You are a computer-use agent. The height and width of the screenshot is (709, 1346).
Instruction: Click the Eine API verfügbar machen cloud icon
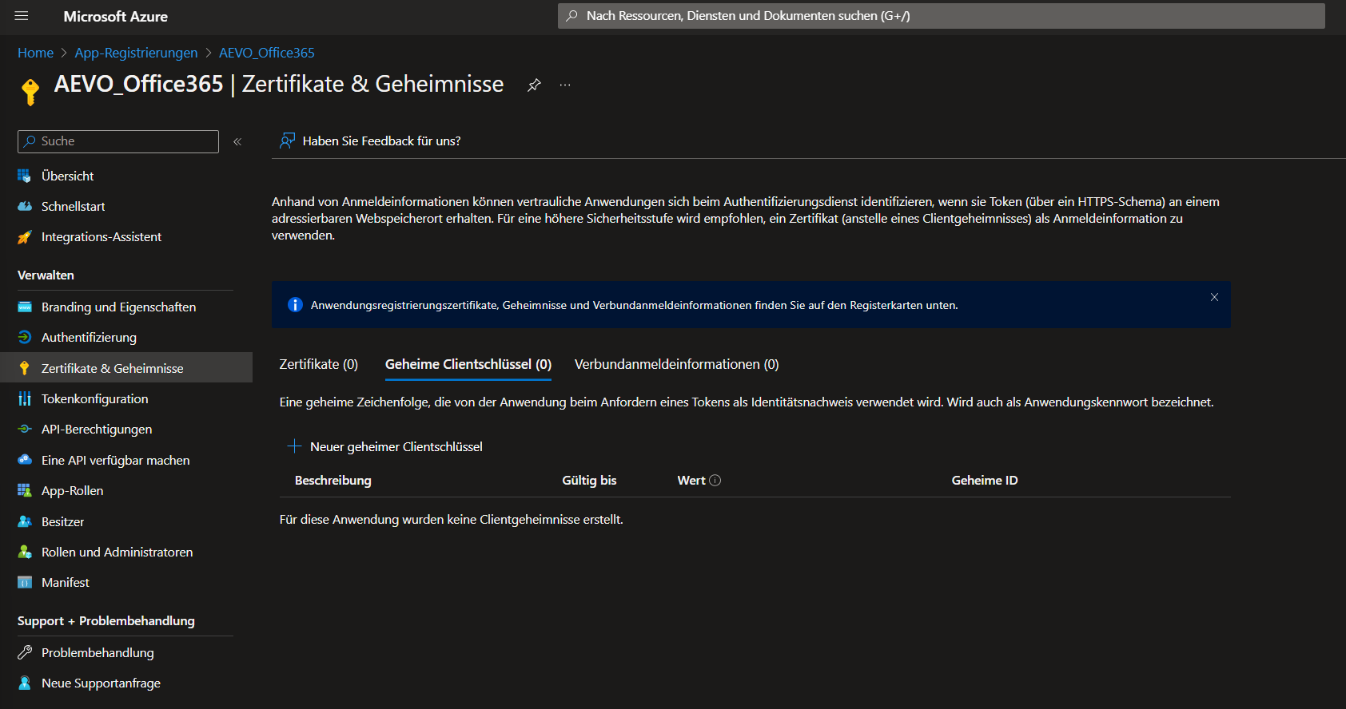click(x=25, y=460)
